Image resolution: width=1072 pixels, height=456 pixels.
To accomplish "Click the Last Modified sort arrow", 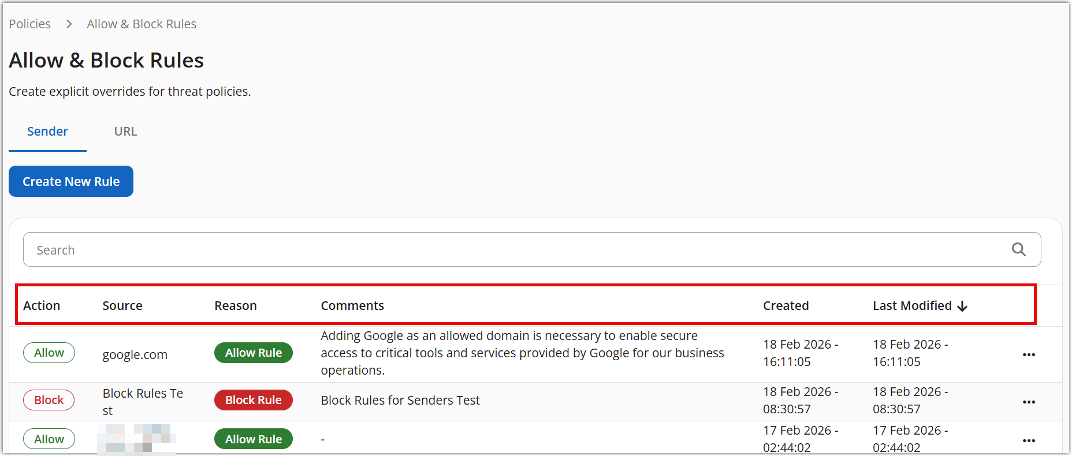I will click(962, 306).
